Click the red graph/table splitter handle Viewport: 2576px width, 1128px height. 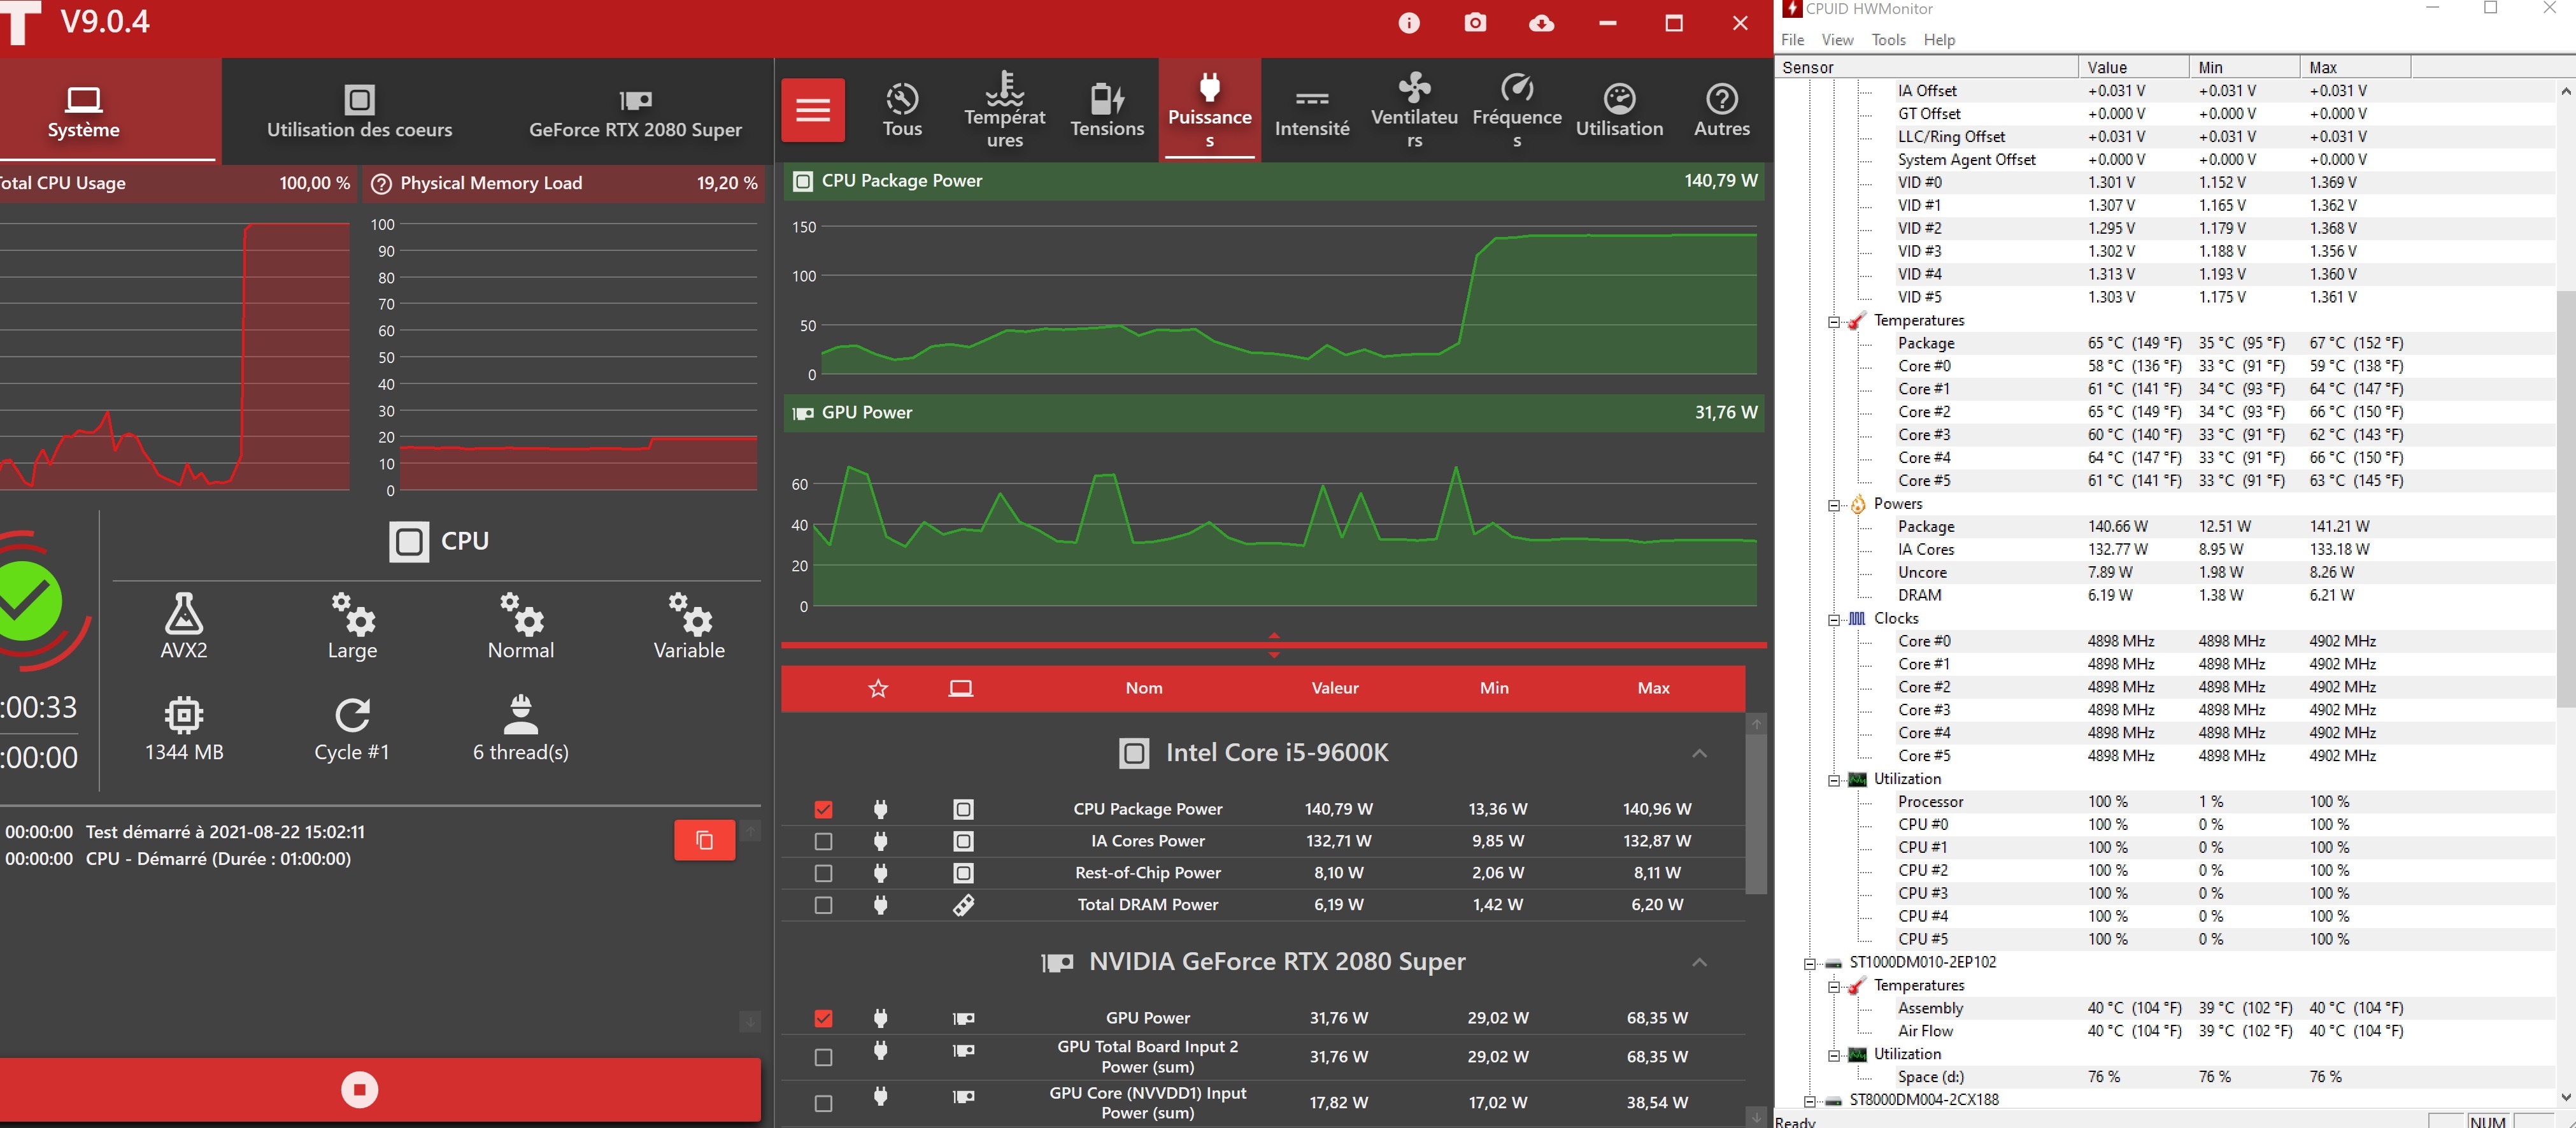click(x=1273, y=645)
